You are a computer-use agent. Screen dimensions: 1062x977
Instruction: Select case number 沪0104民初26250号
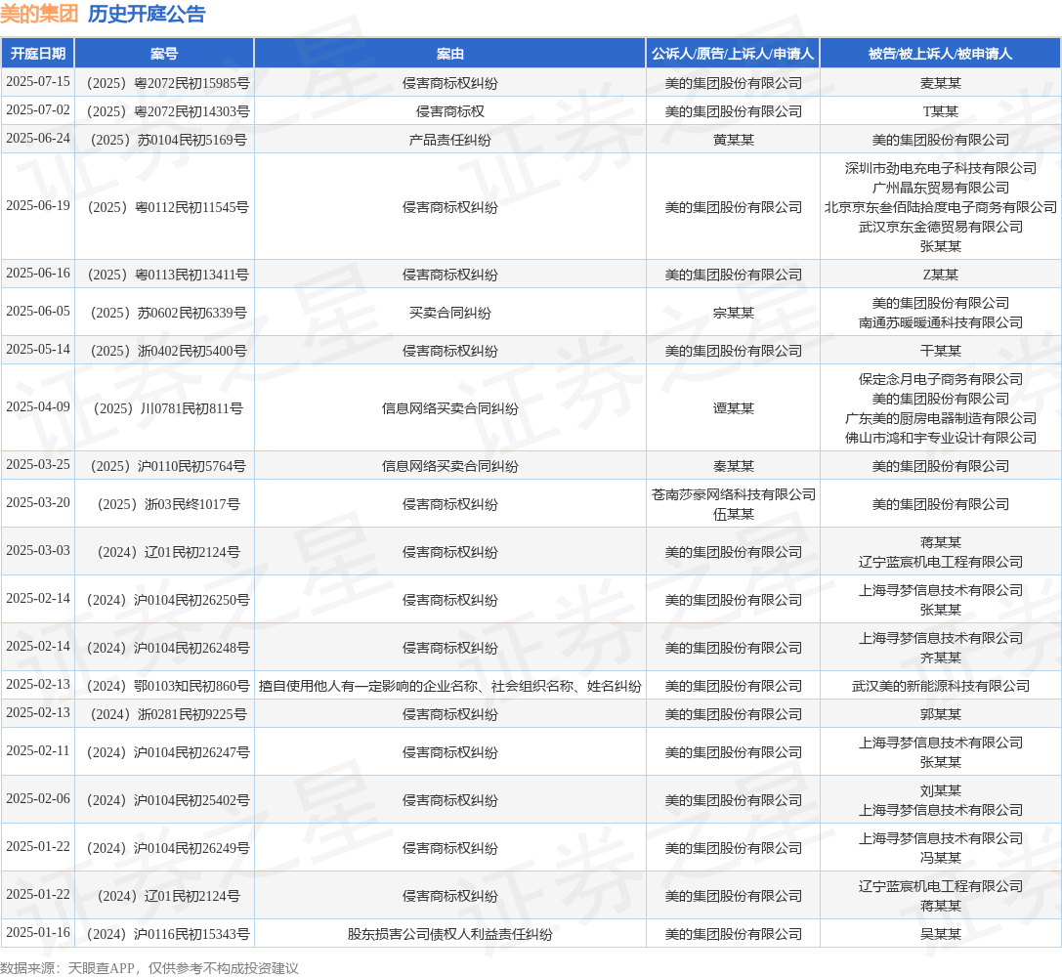tap(168, 600)
